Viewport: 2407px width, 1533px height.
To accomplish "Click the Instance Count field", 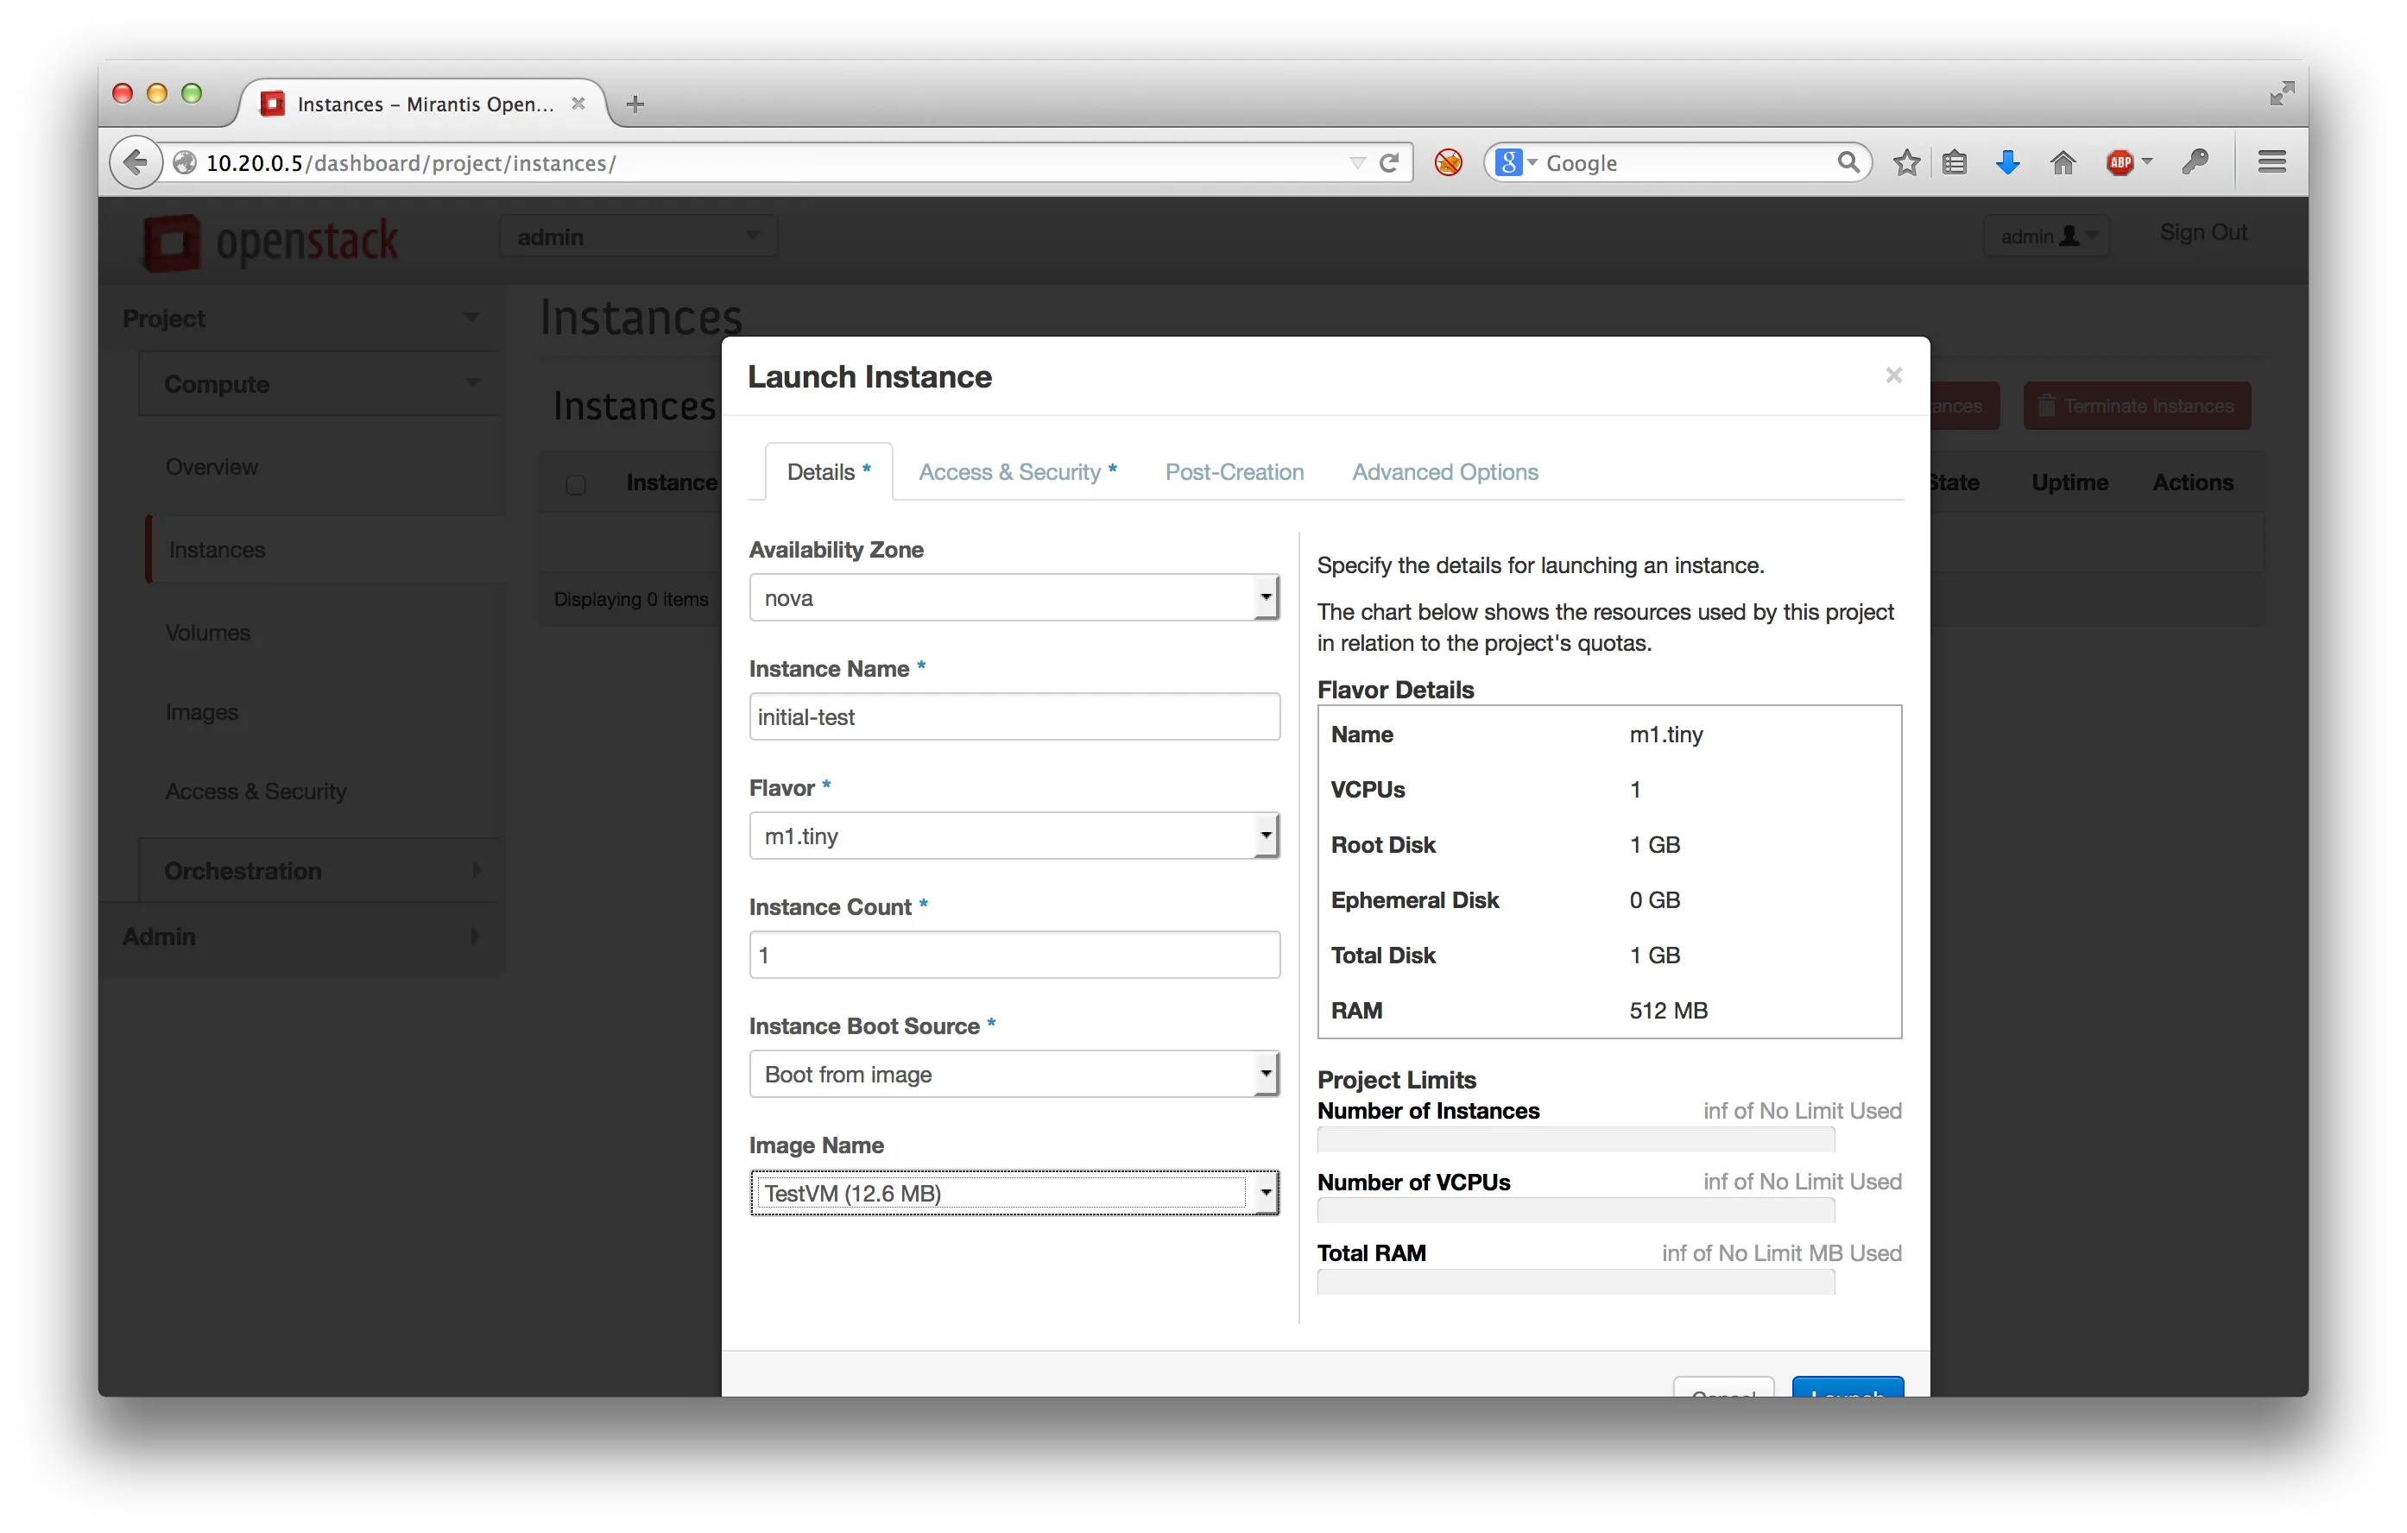I will click(x=1014, y=955).
